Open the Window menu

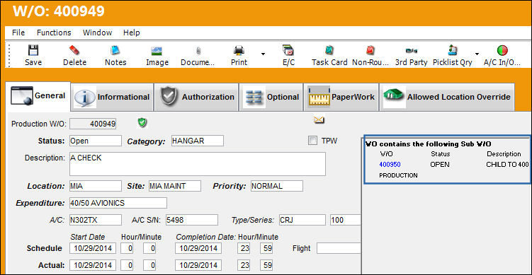(x=97, y=33)
